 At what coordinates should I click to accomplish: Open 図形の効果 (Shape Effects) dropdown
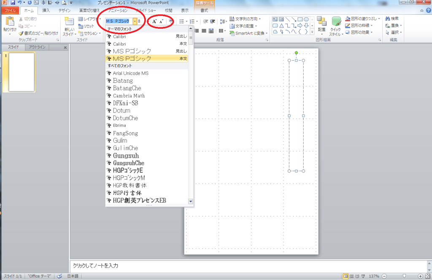click(359, 32)
